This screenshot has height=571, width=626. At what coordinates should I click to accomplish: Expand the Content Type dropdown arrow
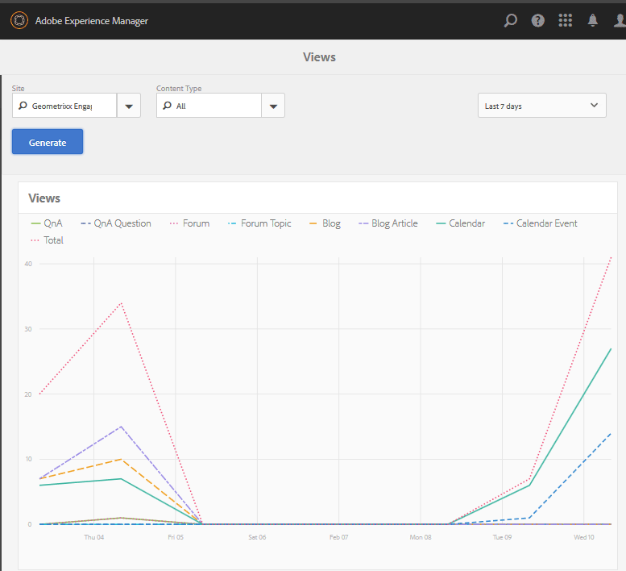click(x=273, y=106)
